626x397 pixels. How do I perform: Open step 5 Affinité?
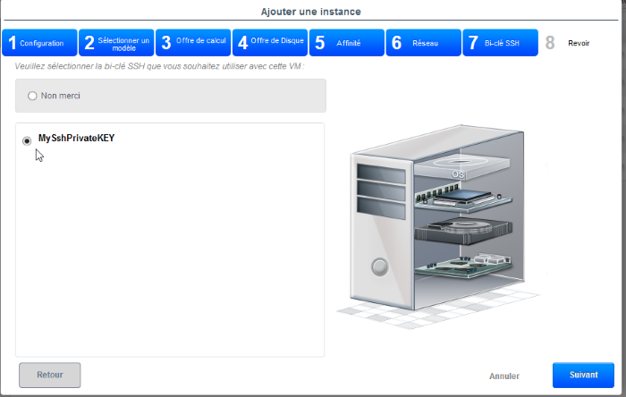[346, 43]
